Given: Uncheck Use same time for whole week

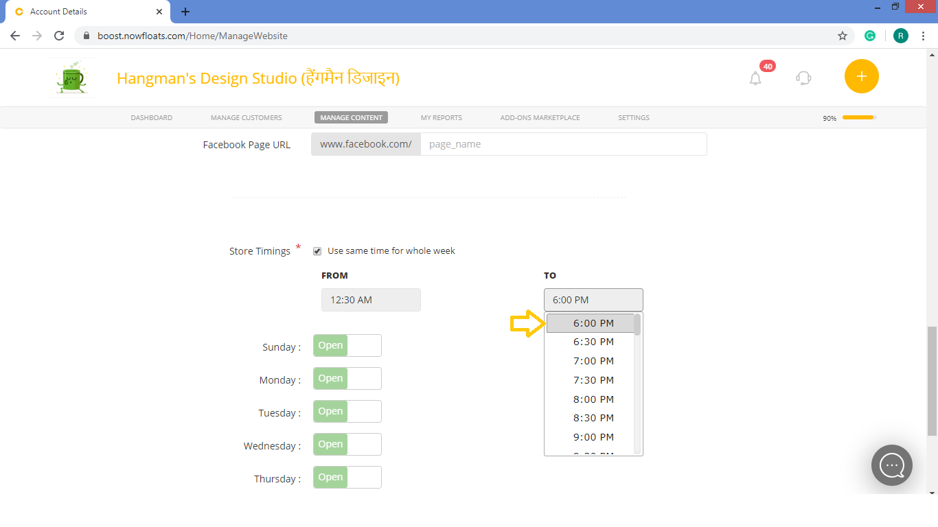Looking at the screenshot, I should tap(317, 250).
